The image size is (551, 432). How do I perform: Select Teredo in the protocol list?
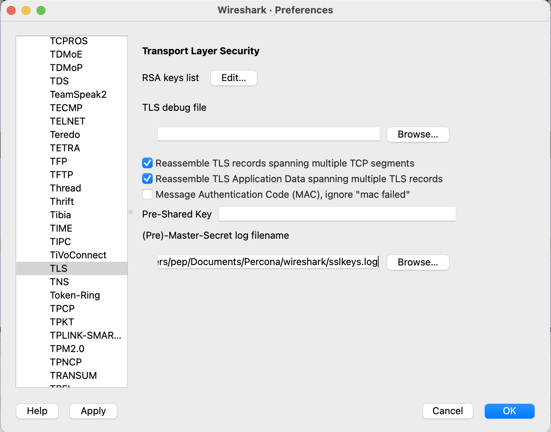[65, 134]
